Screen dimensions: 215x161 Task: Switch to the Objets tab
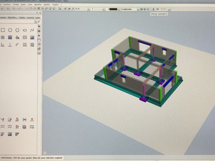22,17
